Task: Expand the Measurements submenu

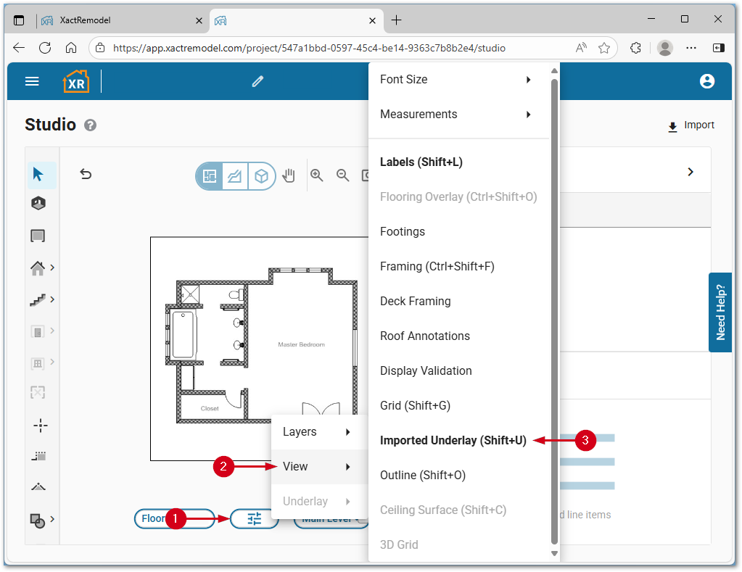Action: coord(456,115)
